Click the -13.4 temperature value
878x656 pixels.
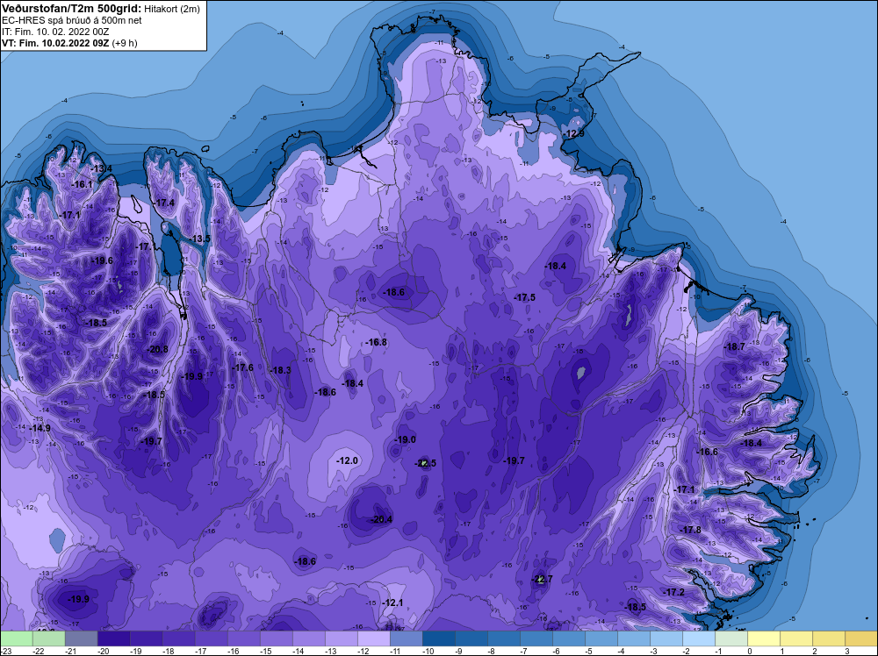click(101, 168)
